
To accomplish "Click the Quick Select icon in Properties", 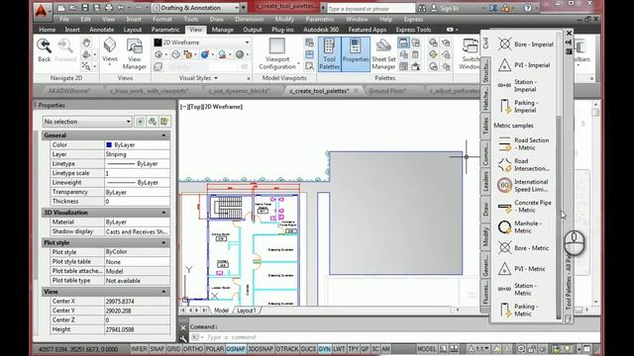I will [x=164, y=122].
